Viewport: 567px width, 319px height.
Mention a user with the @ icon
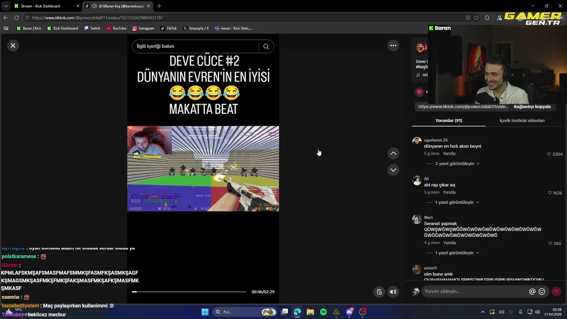pos(532,292)
